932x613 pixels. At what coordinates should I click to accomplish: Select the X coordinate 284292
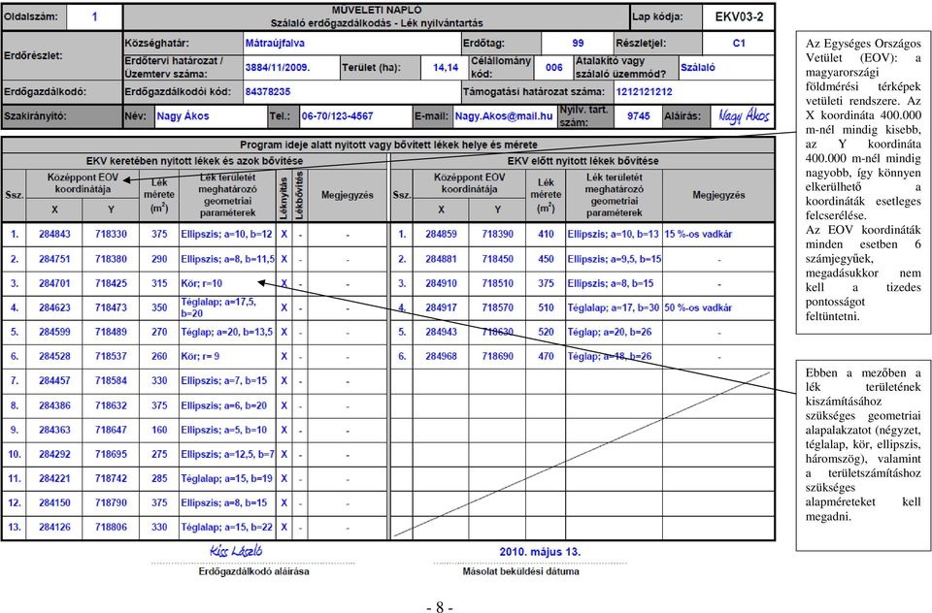coord(54,454)
